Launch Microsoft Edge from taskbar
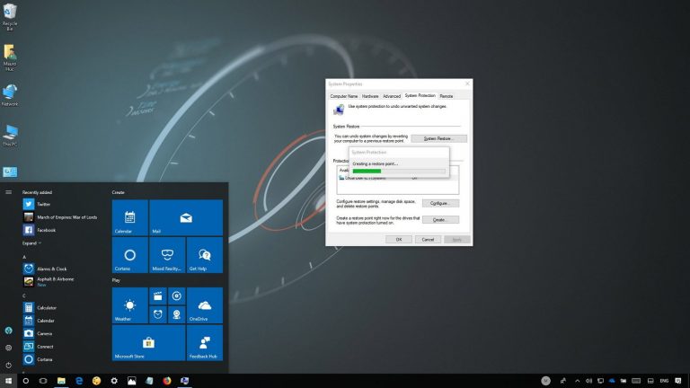Screen dimensions: 690x388 [79, 381]
